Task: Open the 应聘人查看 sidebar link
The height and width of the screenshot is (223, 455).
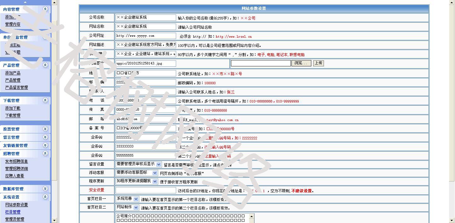Action: 14,176
